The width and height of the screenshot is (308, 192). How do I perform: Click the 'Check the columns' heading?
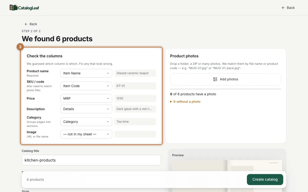click(x=45, y=56)
